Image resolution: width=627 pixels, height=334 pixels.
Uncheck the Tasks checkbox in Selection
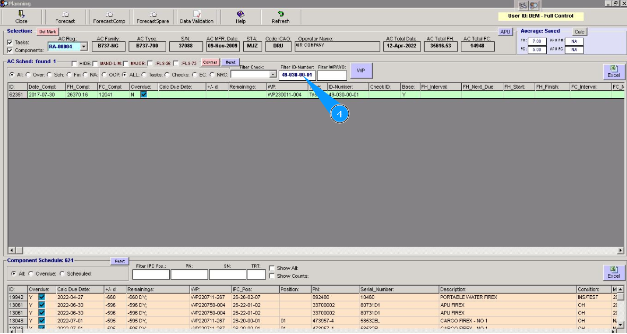point(10,42)
